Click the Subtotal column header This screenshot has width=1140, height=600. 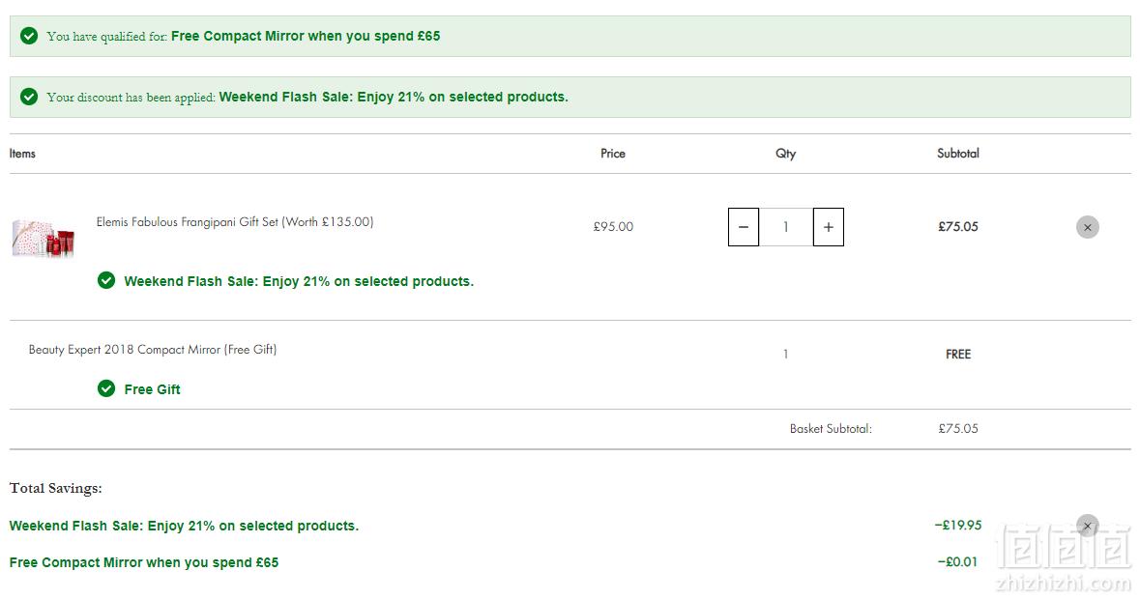coord(958,154)
